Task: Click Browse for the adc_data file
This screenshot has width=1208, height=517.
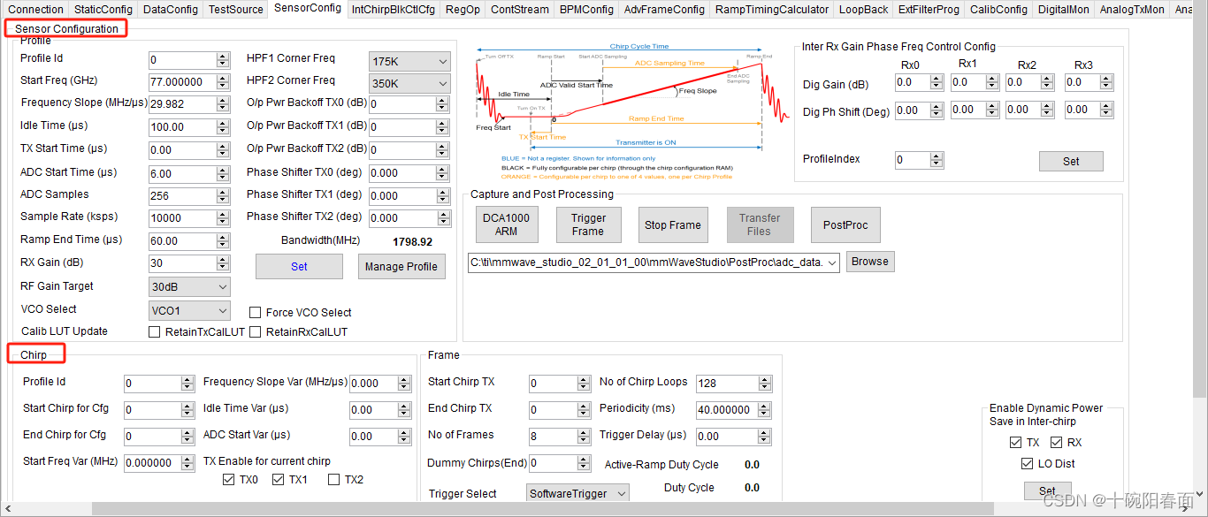Action: (x=870, y=262)
